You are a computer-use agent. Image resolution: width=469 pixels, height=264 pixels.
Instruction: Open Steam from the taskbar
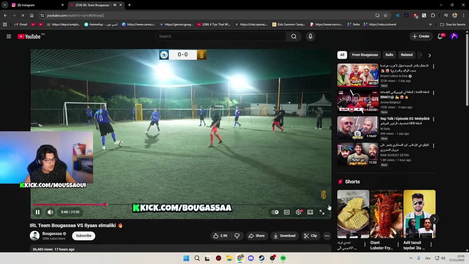point(262,258)
